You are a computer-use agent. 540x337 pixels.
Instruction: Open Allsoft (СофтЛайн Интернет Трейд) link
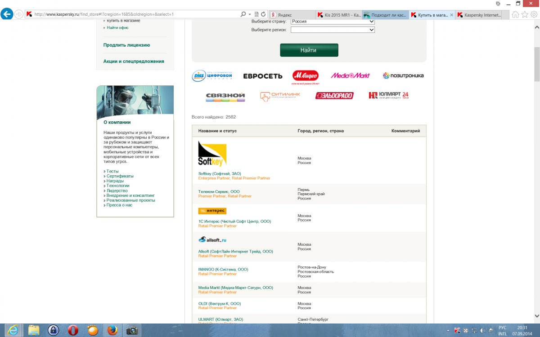(236, 251)
